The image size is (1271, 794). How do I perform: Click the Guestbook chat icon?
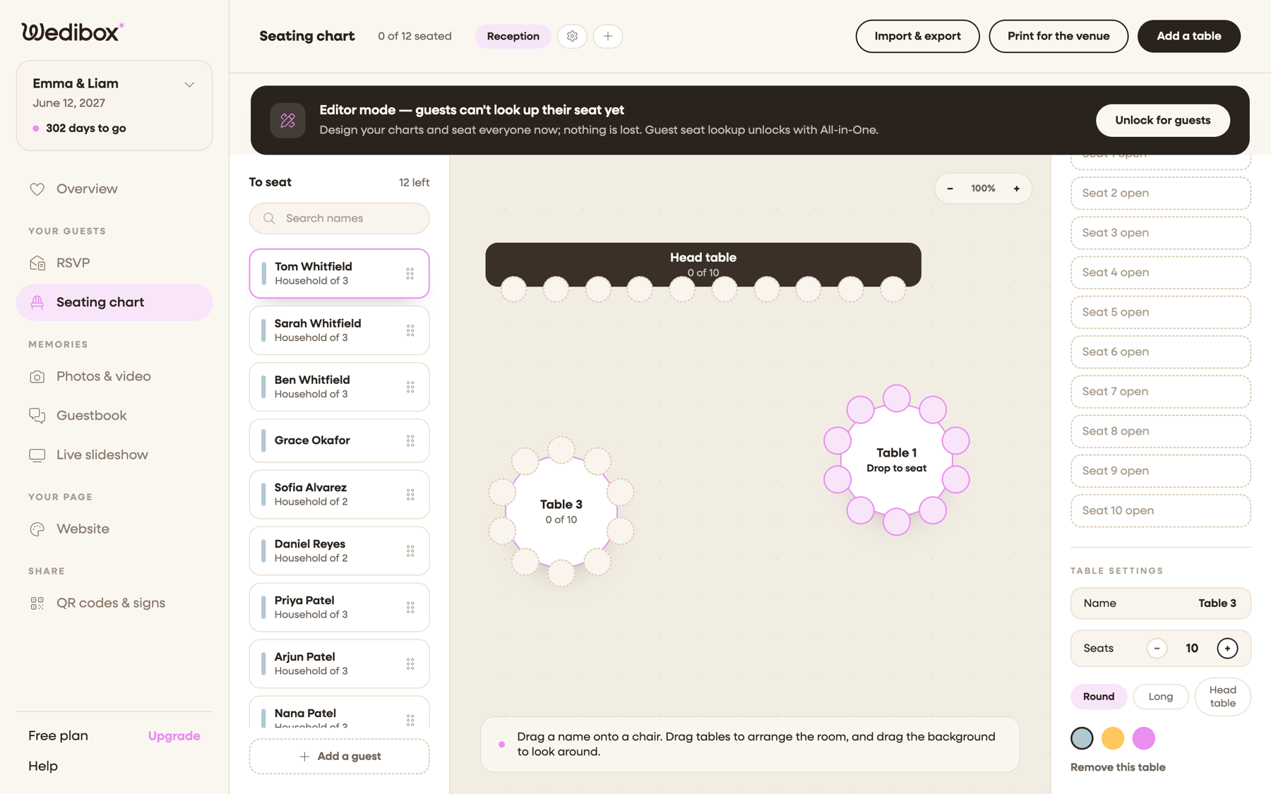tap(37, 416)
